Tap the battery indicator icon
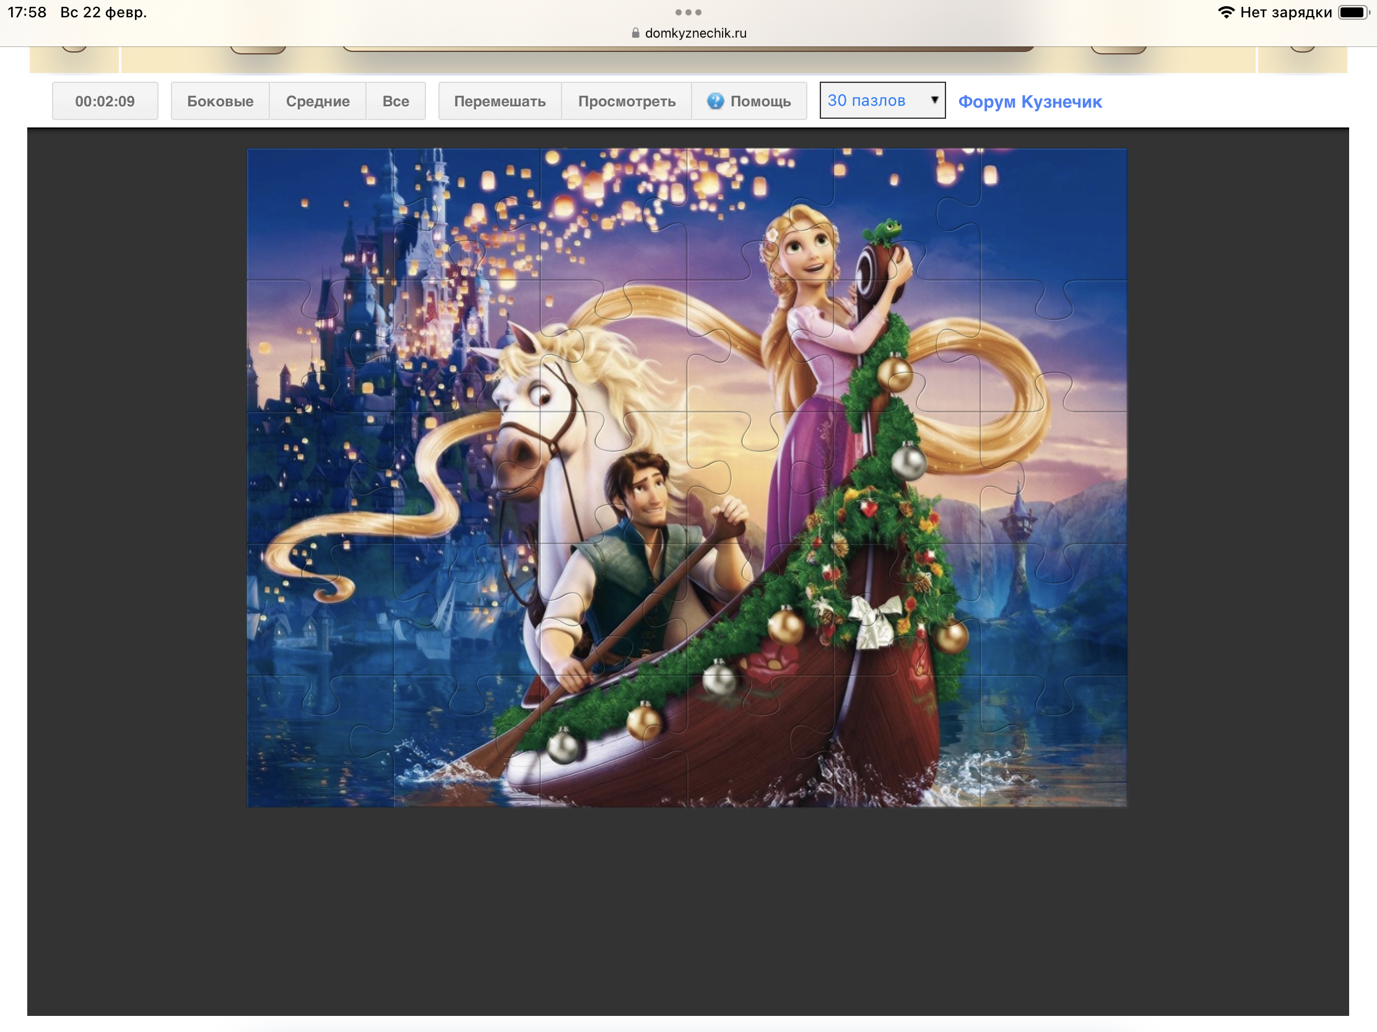Image resolution: width=1377 pixels, height=1032 pixels. pyautogui.click(x=1352, y=12)
